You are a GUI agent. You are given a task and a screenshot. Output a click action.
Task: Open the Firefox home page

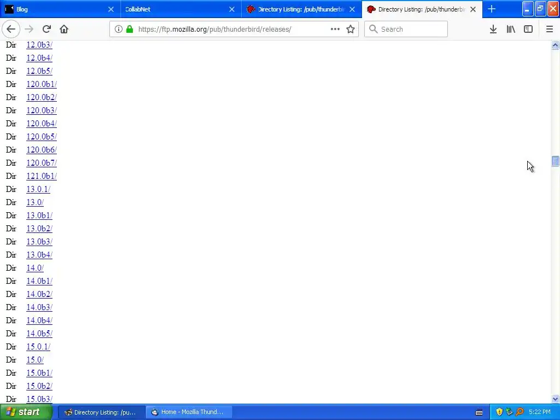coord(64,30)
